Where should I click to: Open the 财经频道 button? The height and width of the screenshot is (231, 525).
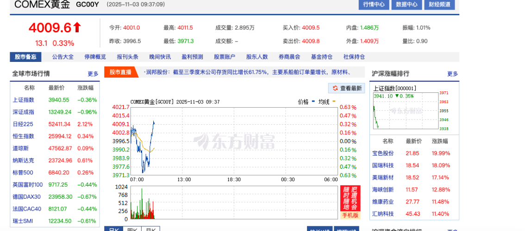439,4
